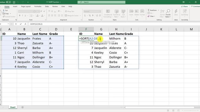The image size is (200, 112).
Task: Open the AutoSum dropdown arrow
Action: [x=158, y=10]
